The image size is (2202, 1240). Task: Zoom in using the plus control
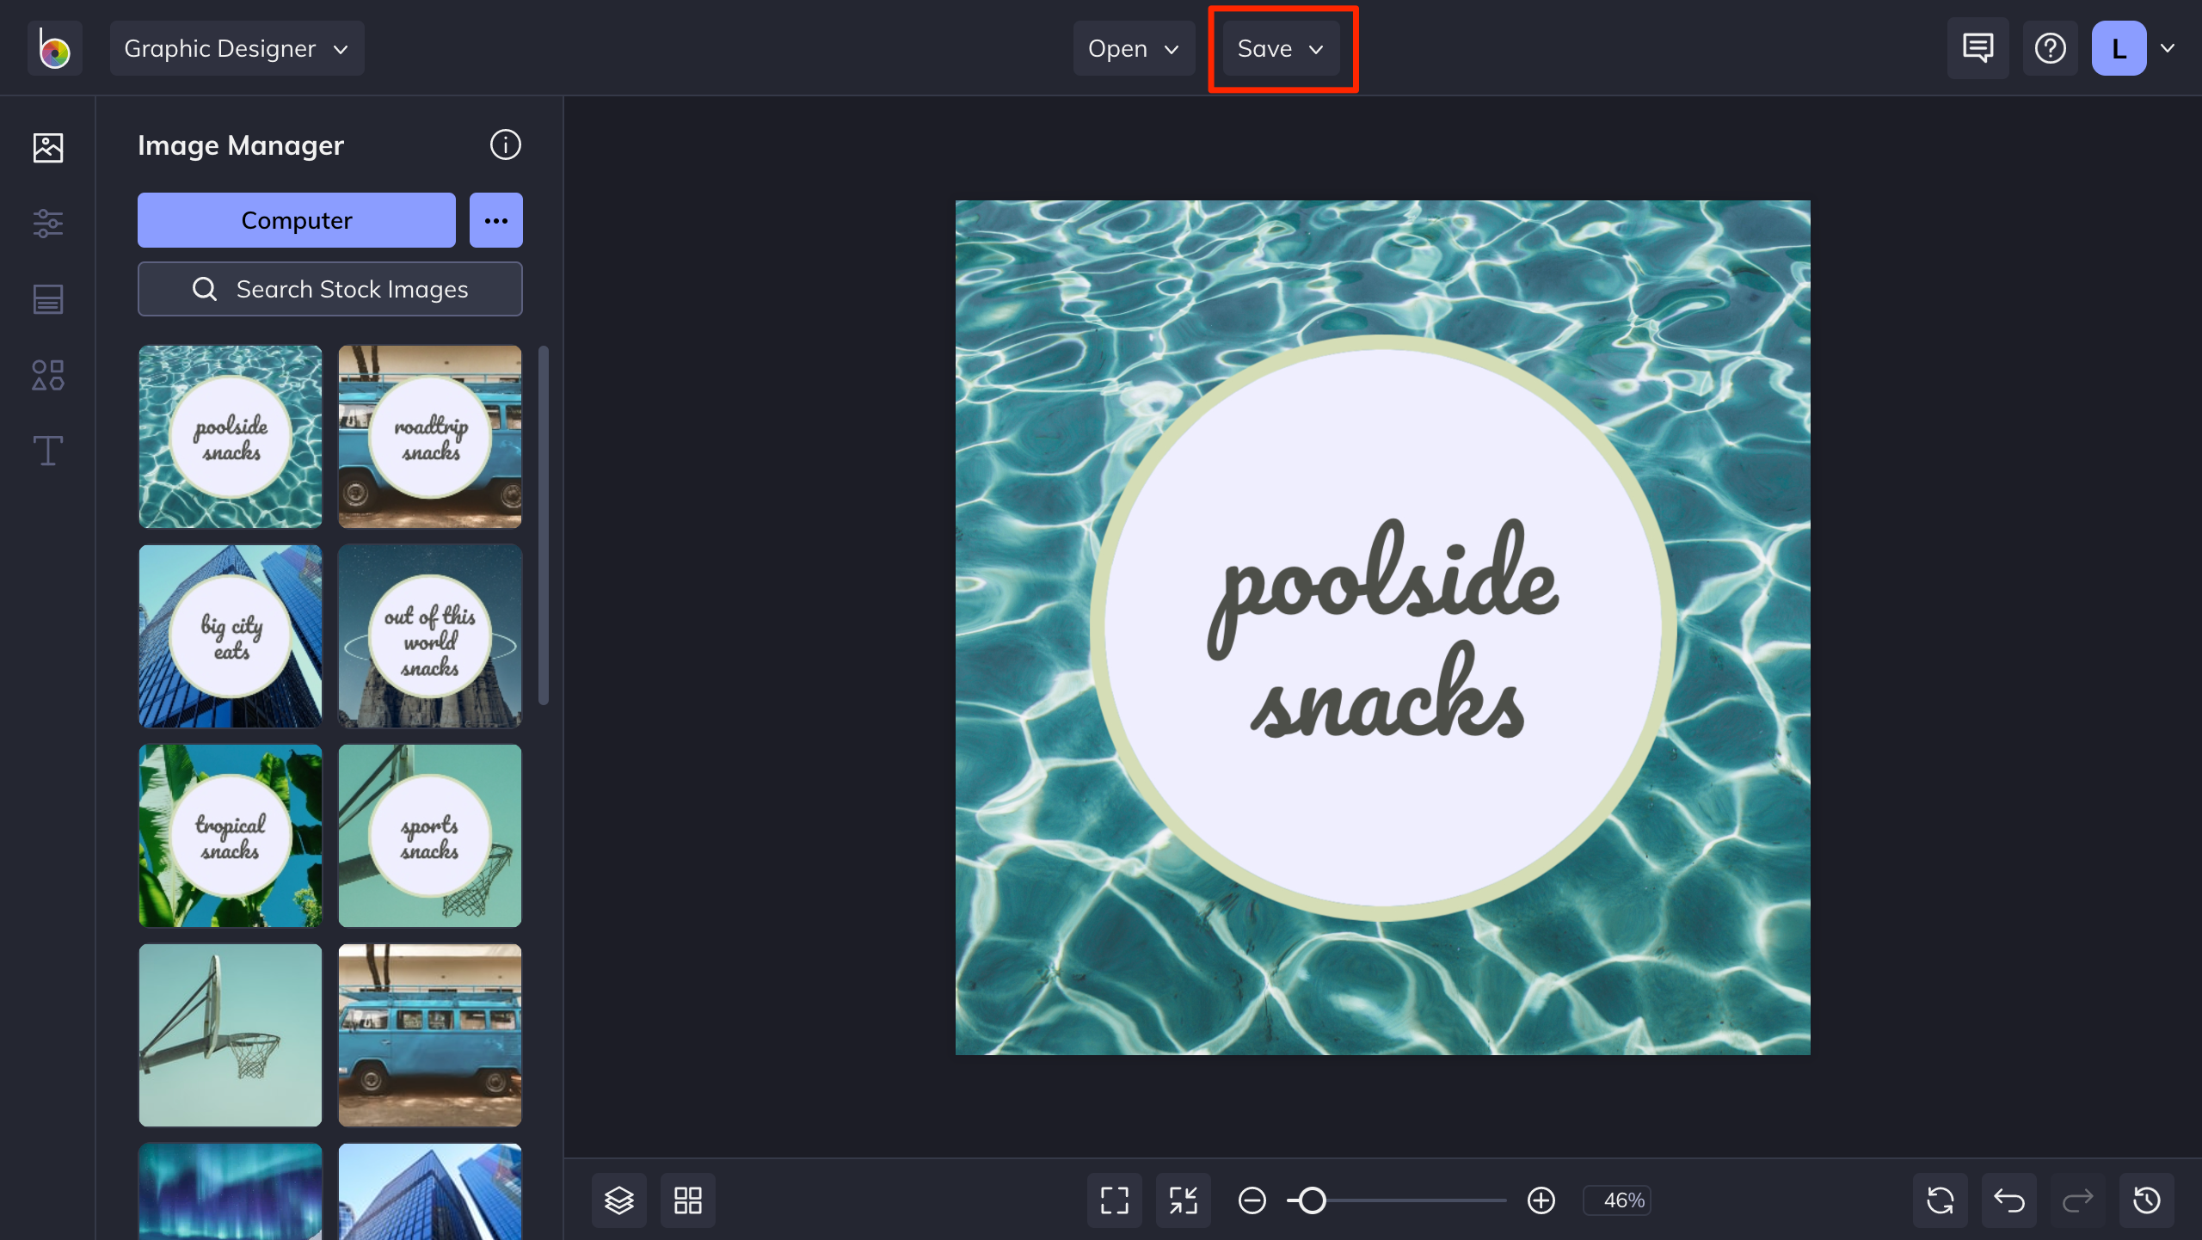click(x=1540, y=1200)
